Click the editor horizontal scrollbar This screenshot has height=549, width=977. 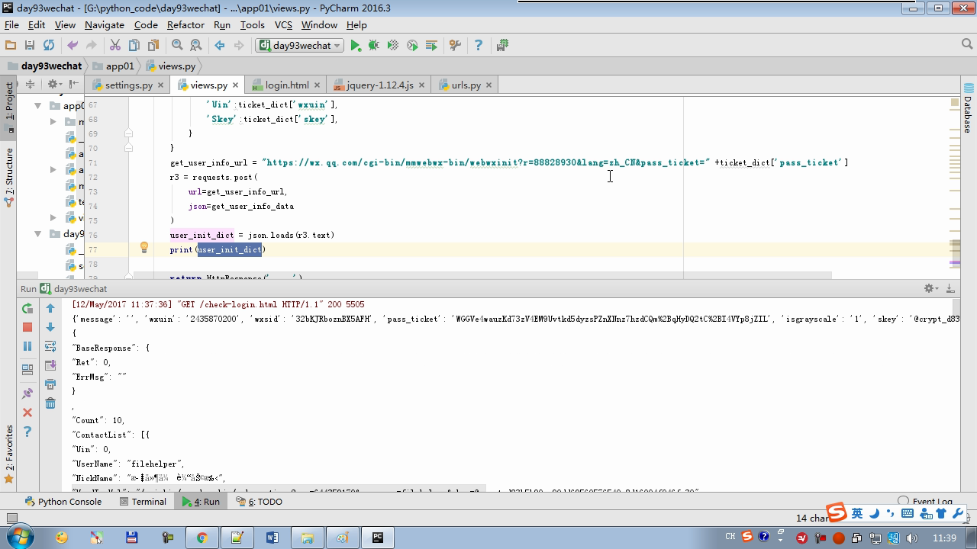tap(481, 275)
